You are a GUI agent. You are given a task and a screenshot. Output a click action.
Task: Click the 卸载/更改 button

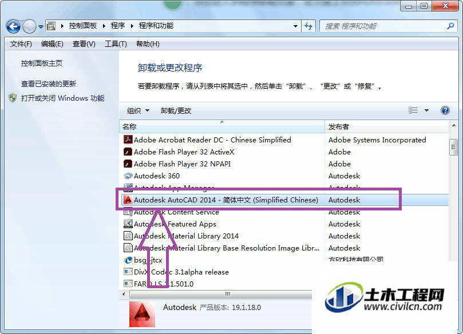176,110
